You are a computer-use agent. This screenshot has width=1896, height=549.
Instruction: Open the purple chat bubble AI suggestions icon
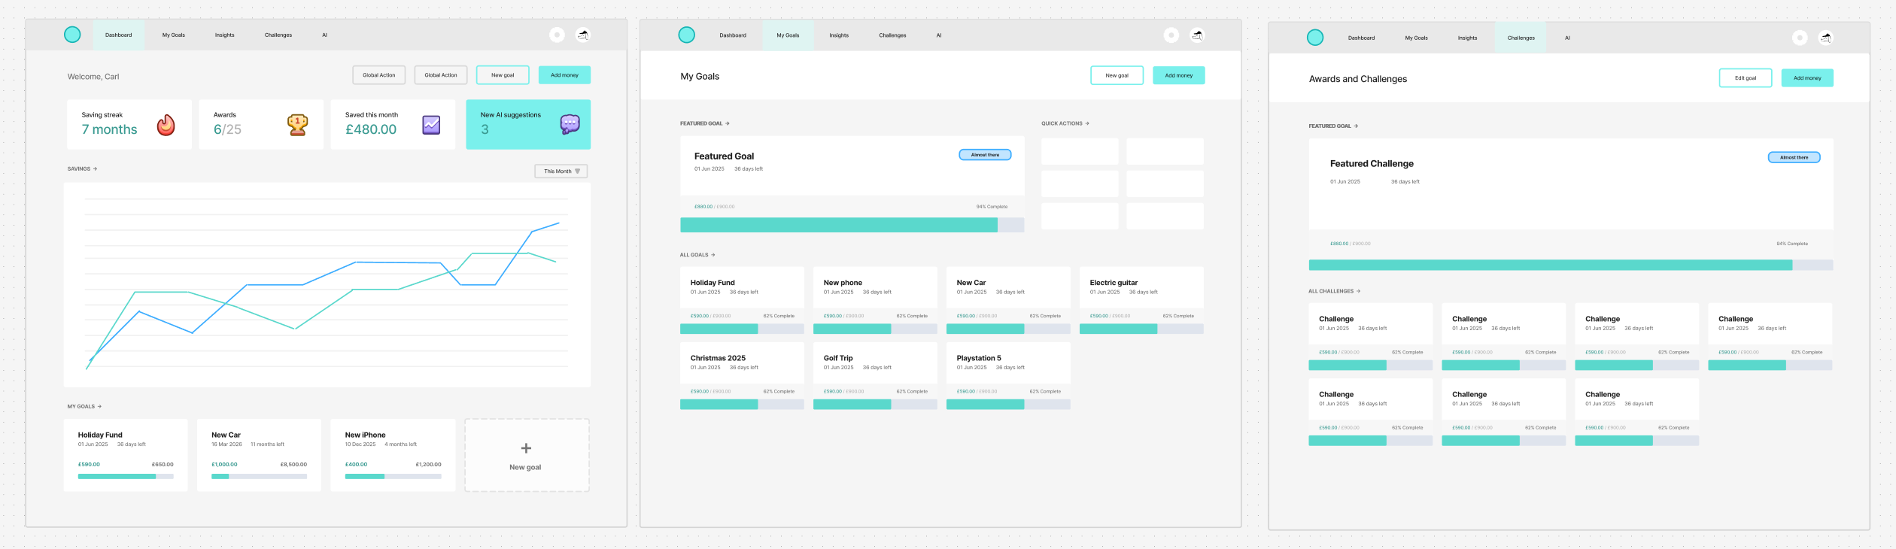tap(570, 124)
